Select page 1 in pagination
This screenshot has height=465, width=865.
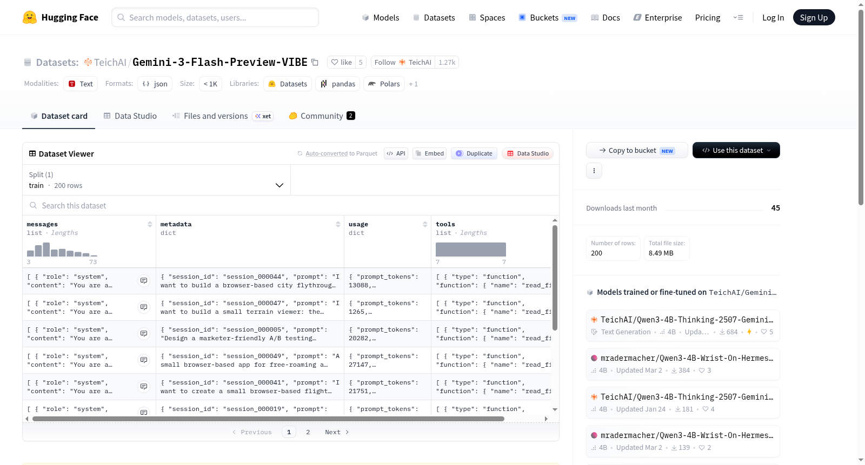[x=289, y=432]
